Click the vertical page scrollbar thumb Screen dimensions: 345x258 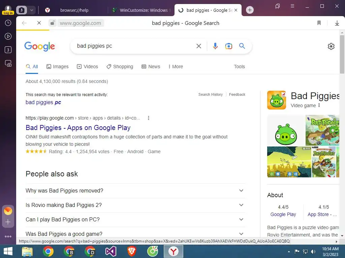tap(342, 54)
